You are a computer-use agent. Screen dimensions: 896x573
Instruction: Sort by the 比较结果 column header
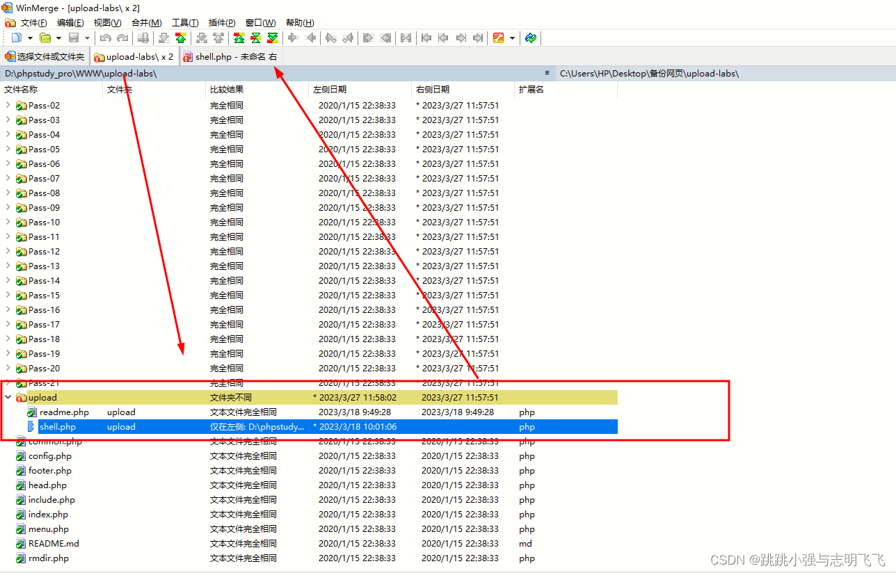pyautogui.click(x=257, y=89)
